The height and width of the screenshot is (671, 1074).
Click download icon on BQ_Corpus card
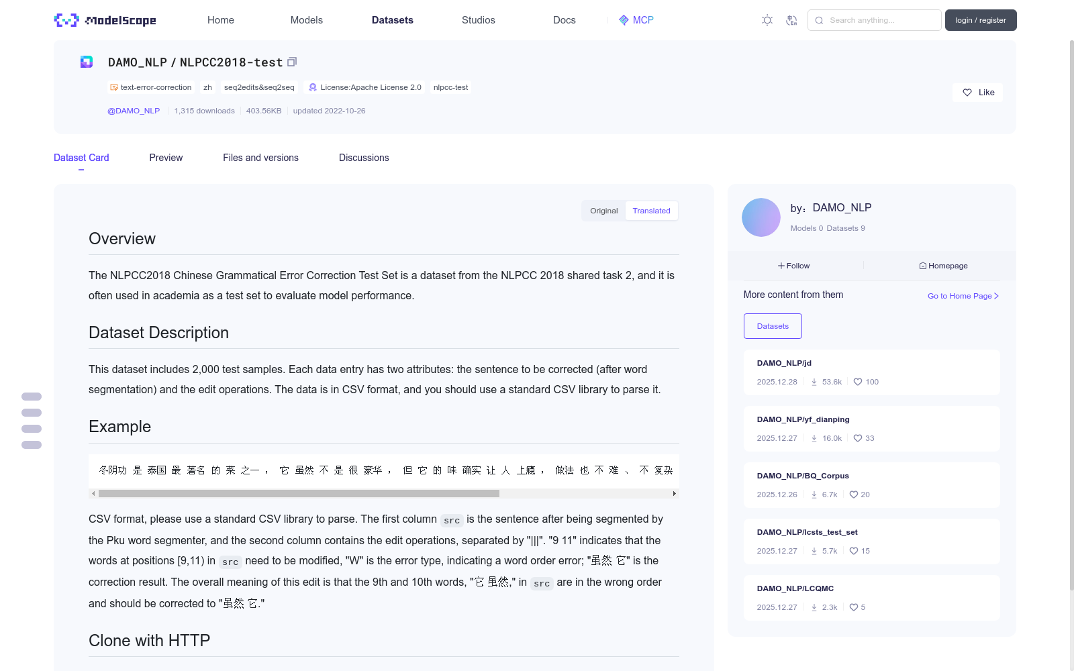pos(814,495)
